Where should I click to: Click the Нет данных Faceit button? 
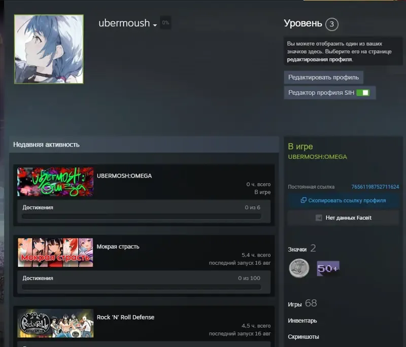(344, 218)
